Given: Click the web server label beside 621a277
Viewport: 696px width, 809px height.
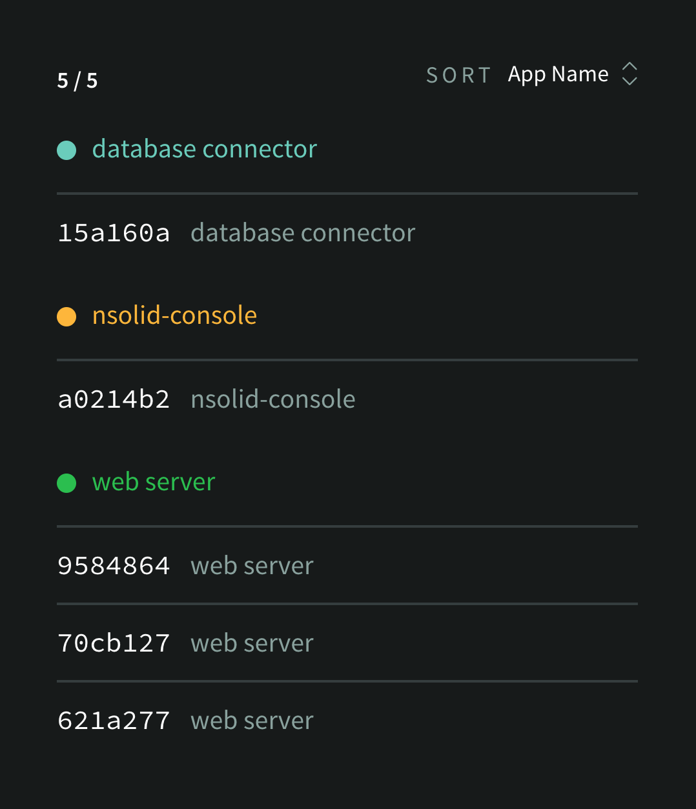Looking at the screenshot, I should tap(252, 721).
